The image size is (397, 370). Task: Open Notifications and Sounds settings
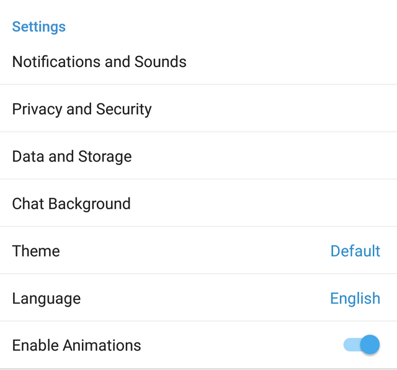(99, 62)
